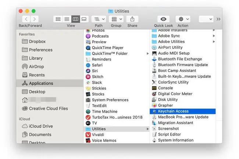Select Boot Camp Assistant
Screen dimensions: 239x159
[x=183, y=71]
